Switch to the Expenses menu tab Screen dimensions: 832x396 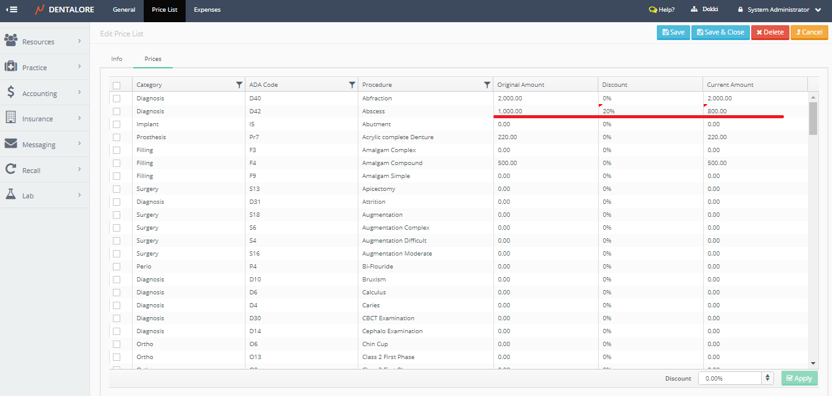(x=207, y=10)
